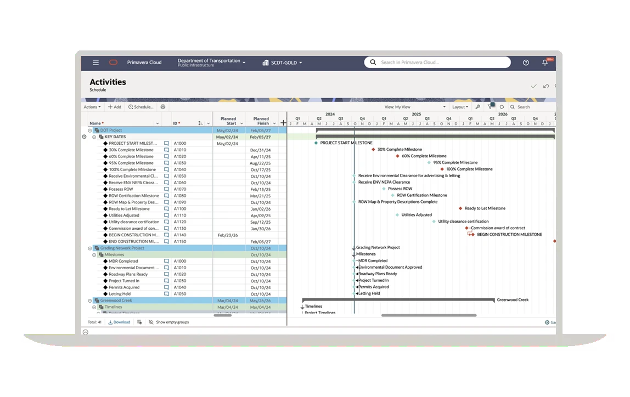The image size is (630, 397).
Task: Click the key icon next to Layout
Action: point(478,107)
